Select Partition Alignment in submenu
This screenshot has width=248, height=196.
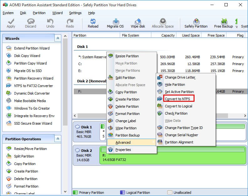186,142
